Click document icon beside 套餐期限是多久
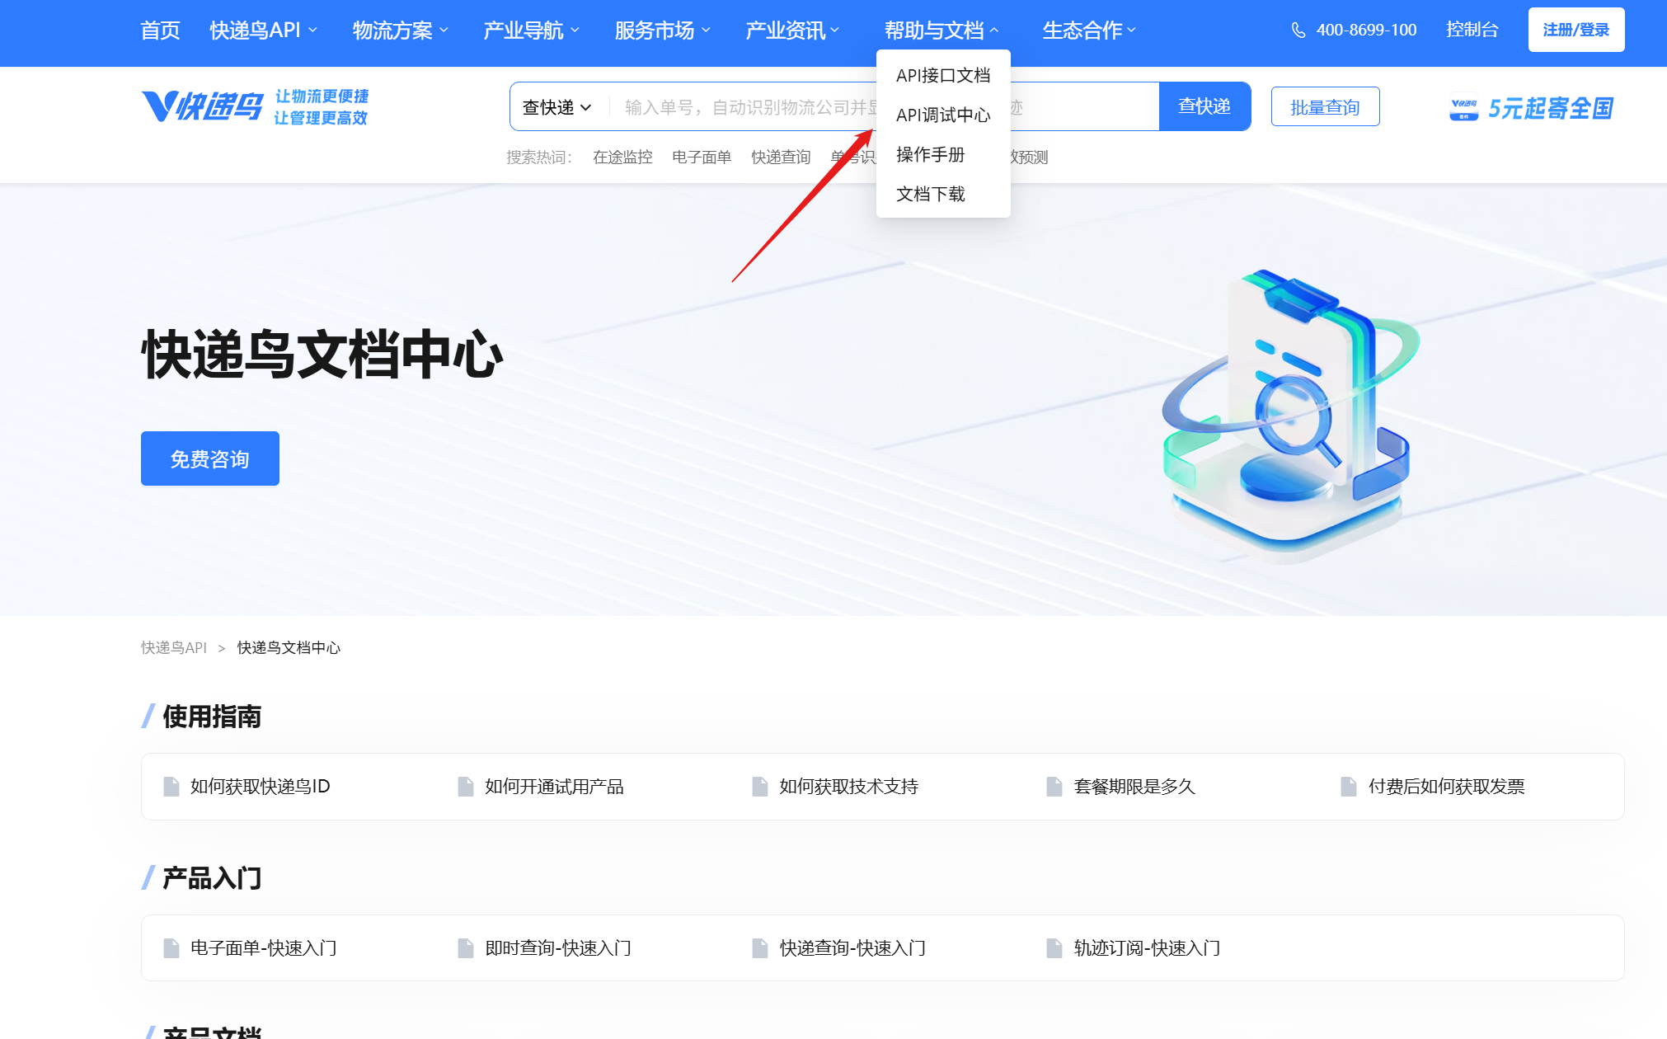The width and height of the screenshot is (1667, 1039). [1054, 787]
